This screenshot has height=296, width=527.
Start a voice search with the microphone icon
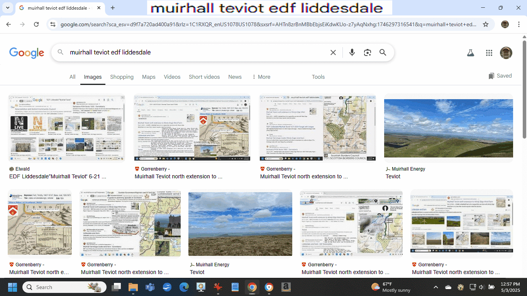point(352,52)
